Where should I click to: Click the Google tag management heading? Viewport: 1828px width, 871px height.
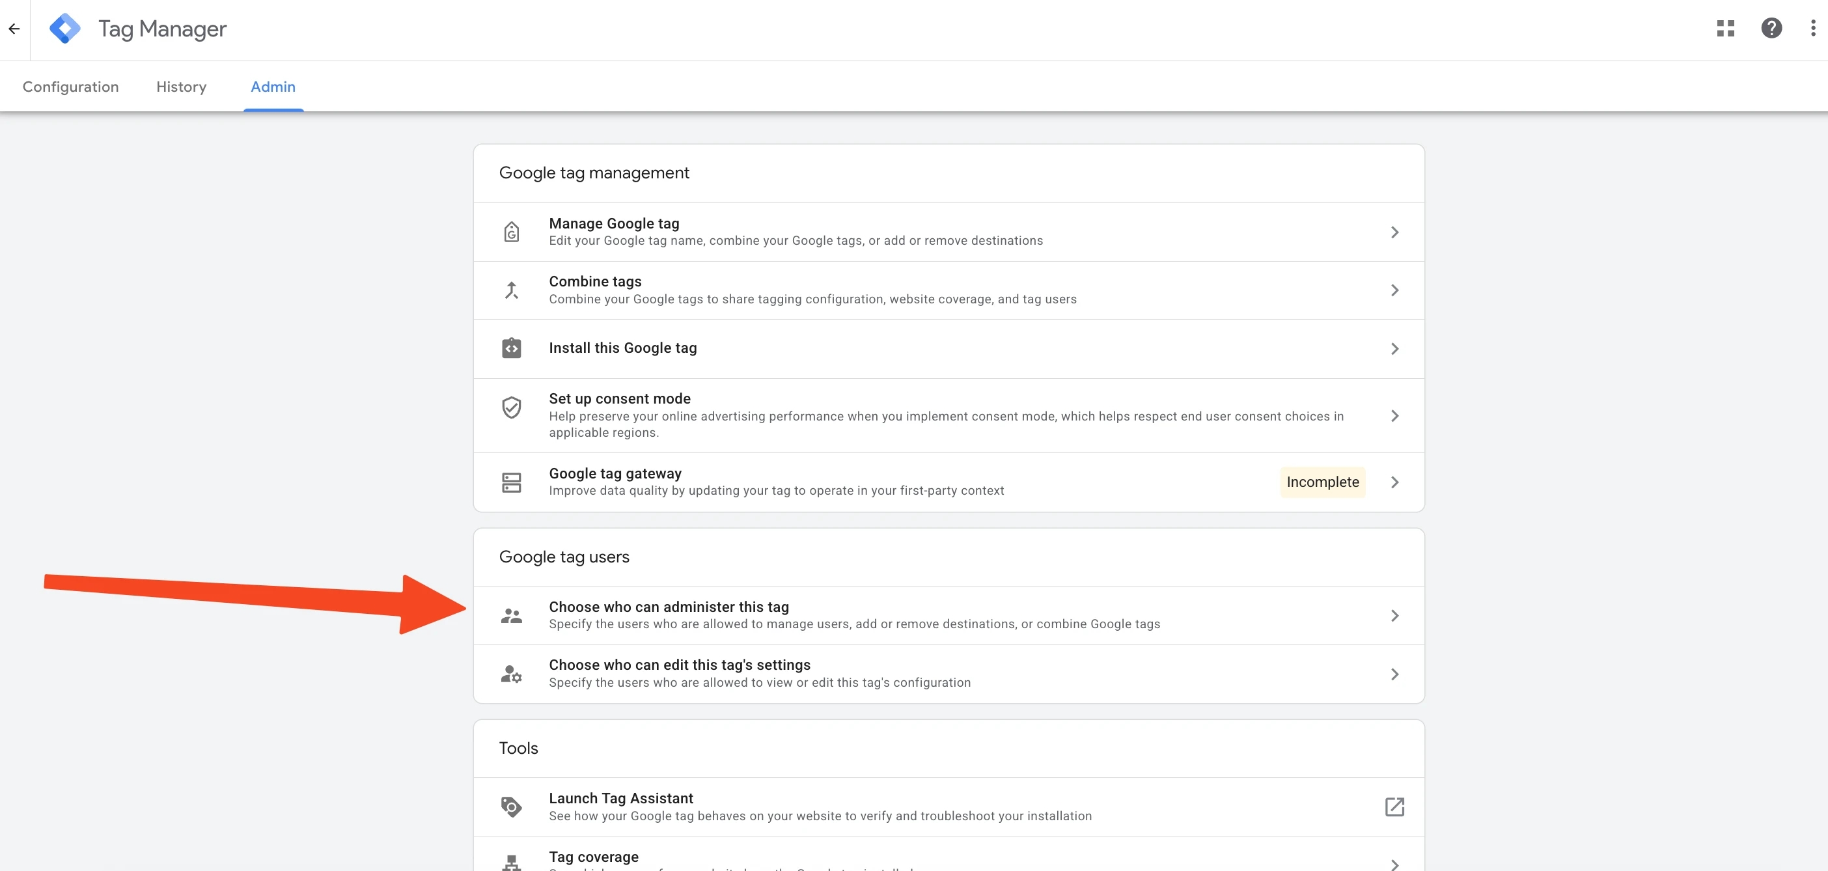594,173
